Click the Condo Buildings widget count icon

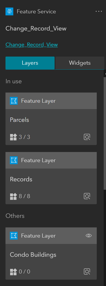click(13, 272)
